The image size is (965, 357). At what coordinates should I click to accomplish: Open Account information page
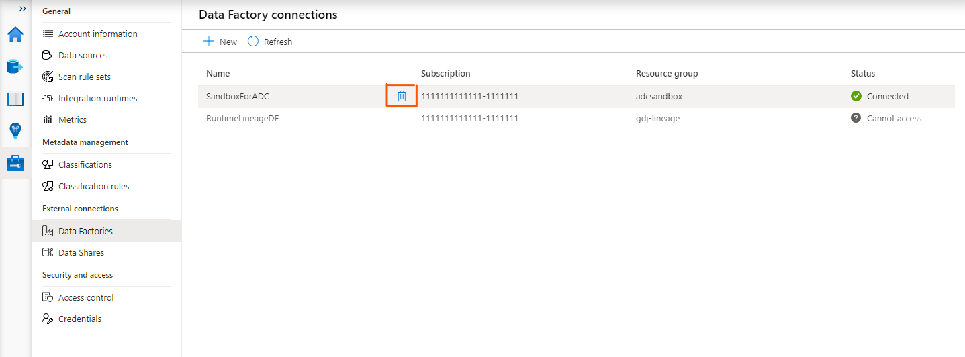coord(97,34)
